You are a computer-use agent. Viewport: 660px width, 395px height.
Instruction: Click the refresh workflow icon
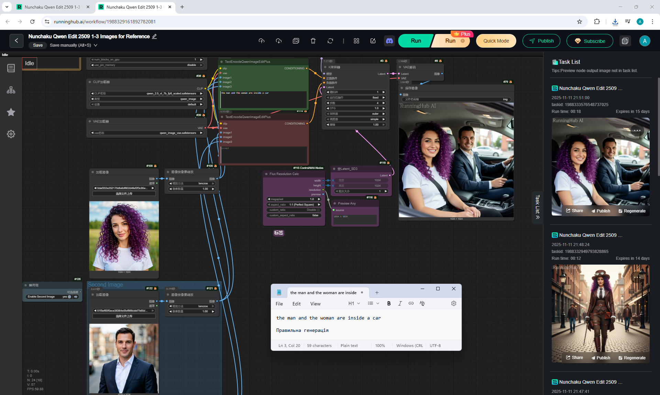330,41
